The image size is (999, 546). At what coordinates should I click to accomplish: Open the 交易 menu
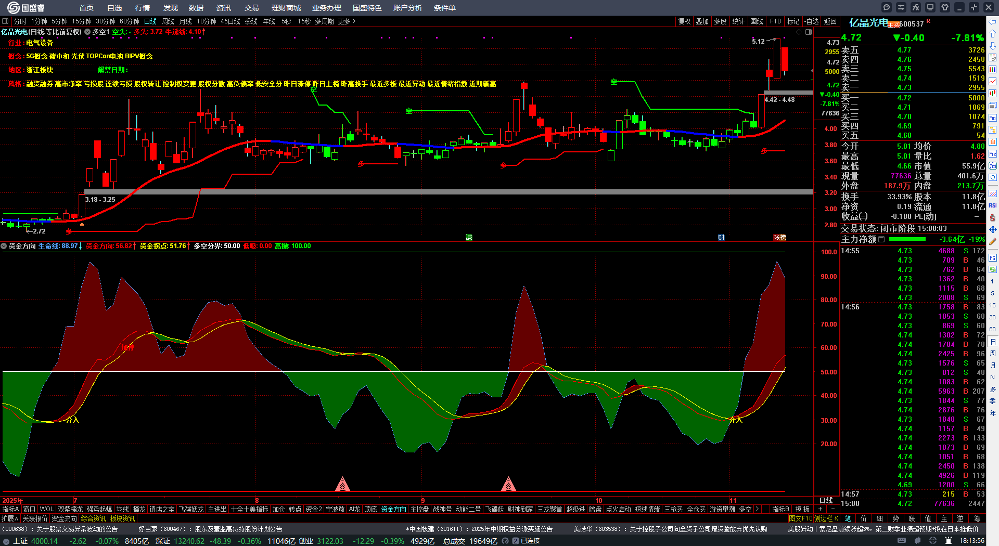click(252, 8)
